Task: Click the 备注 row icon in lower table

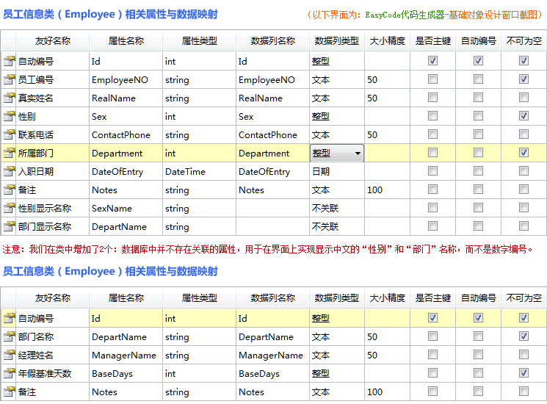Action: 9,392
